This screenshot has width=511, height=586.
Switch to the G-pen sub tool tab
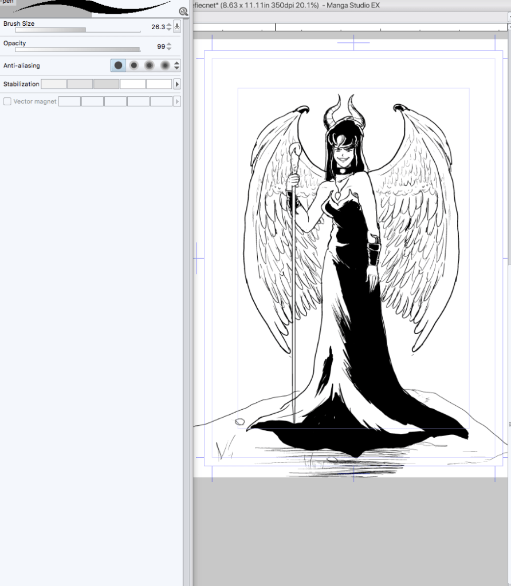7,2
